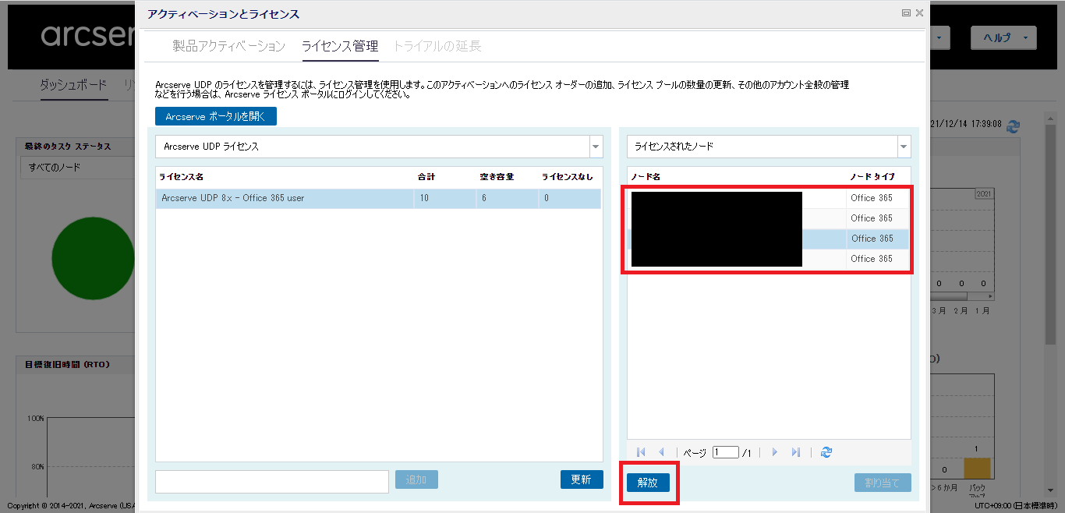The width and height of the screenshot is (1065, 513).
Task: Click Arcserve ポータルを開く button
Action: tap(216, 117)
